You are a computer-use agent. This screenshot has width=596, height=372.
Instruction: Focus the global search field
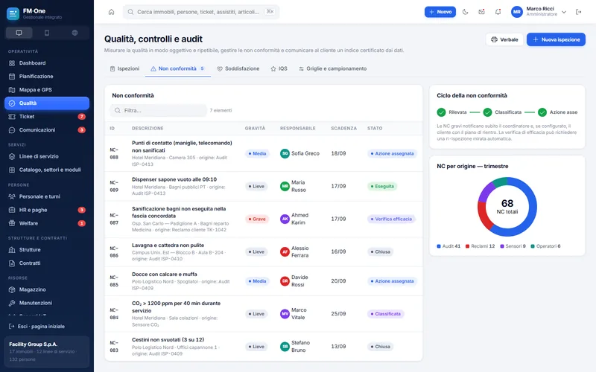(201, 12)
